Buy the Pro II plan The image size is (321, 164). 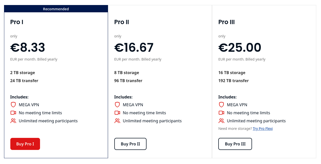[x=130, y=144]
